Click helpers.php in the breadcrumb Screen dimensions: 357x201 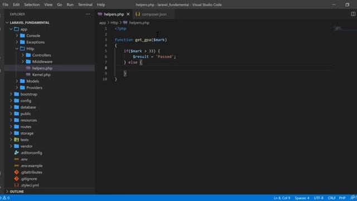[139, 22]
